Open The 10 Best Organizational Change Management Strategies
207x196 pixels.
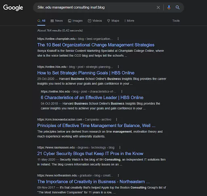coord(96,45)
